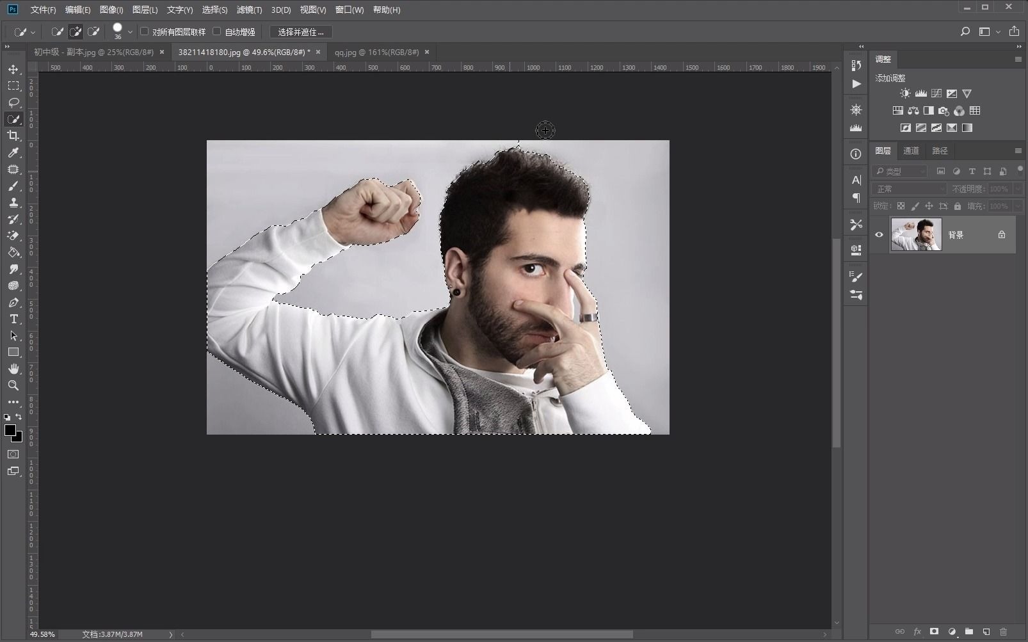Select the Horizontal Type tool
This screenshot has width=1028, height=642.
(x=13, y=319)
